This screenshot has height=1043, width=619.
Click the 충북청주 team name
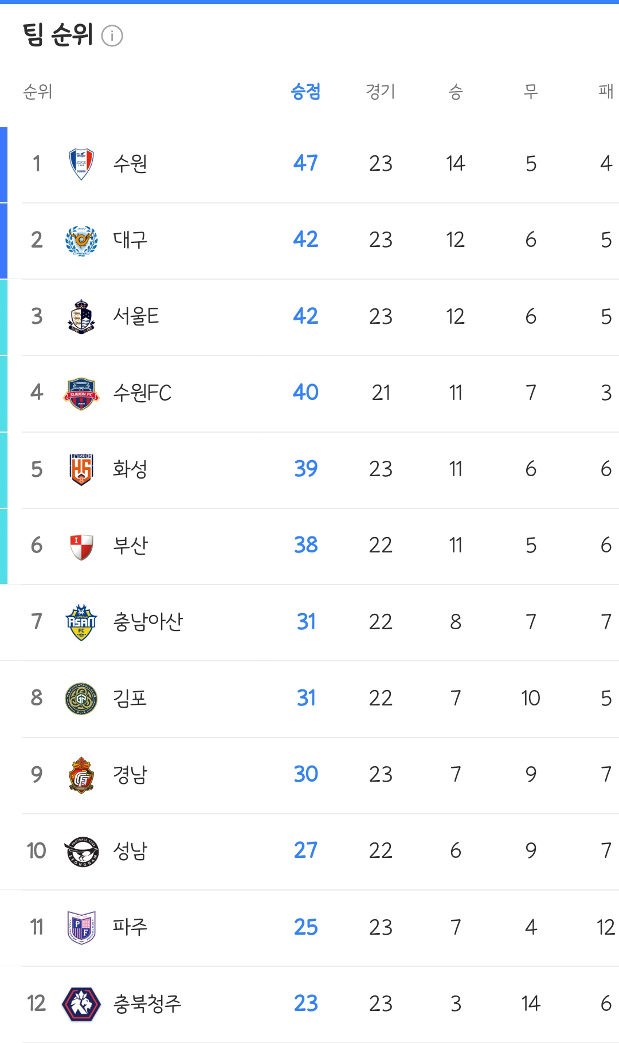[147, 1004]
